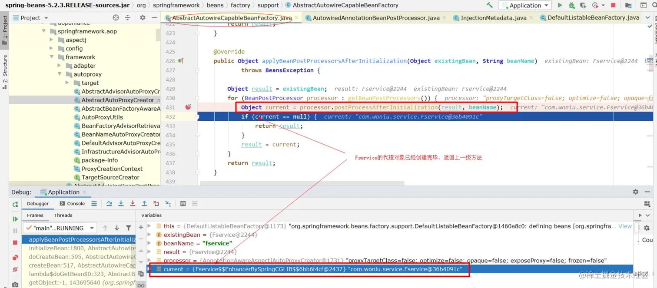Switch to DefaultListableBeanFactory.java tab

pyautogui.click(x=590, y=18)
